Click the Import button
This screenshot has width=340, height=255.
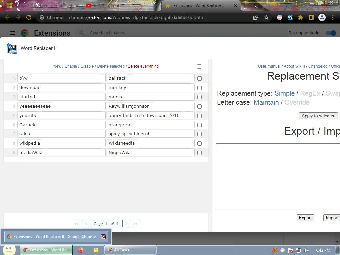(x=332, y=218)
